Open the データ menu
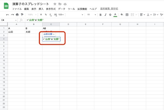The height and width of the screenshot is (110, 164). pos(62,9)
